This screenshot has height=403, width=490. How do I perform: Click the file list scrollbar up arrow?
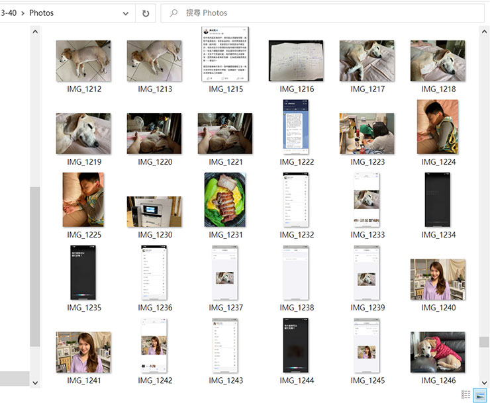[485, 31]
